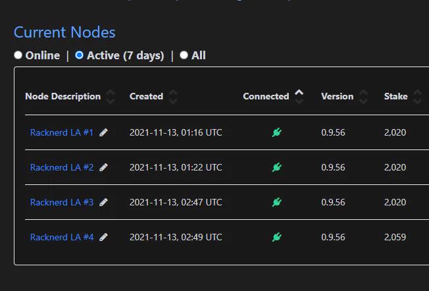Click the green plug icon for Racknerd LA #4
This screenshot has height=291, width=429.
pos(276,237)
